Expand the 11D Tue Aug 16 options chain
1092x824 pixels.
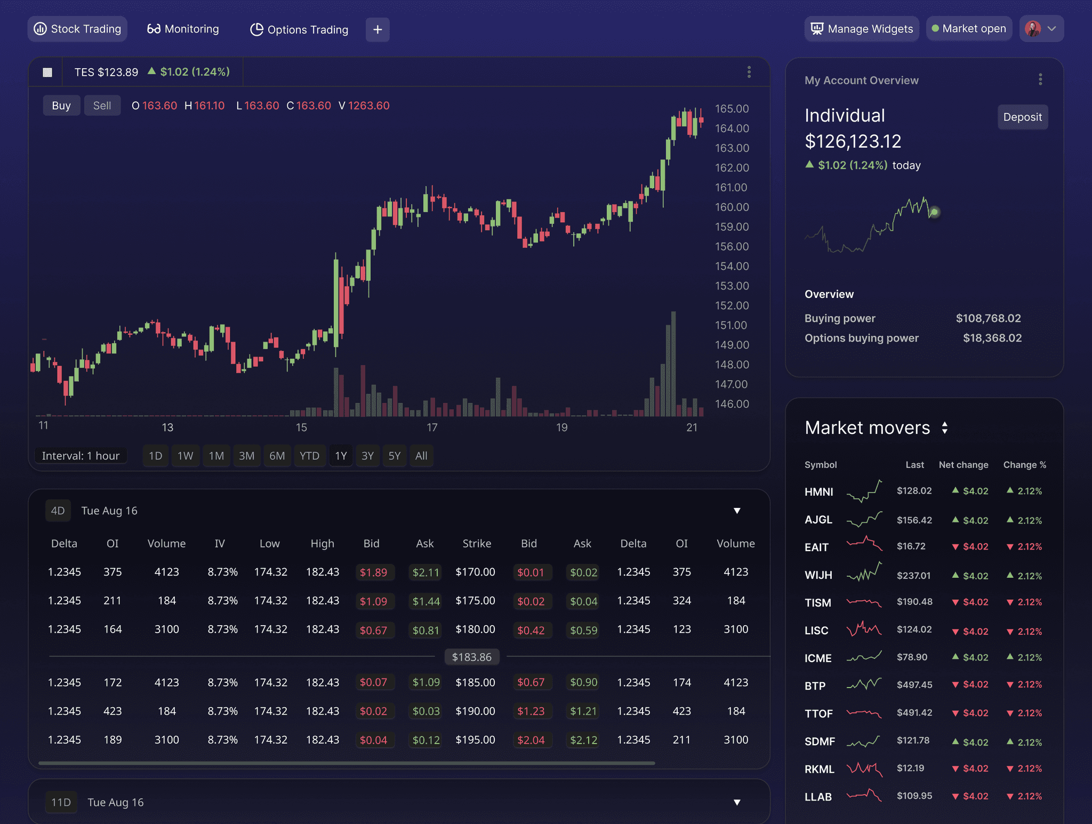tap(737, 802)
